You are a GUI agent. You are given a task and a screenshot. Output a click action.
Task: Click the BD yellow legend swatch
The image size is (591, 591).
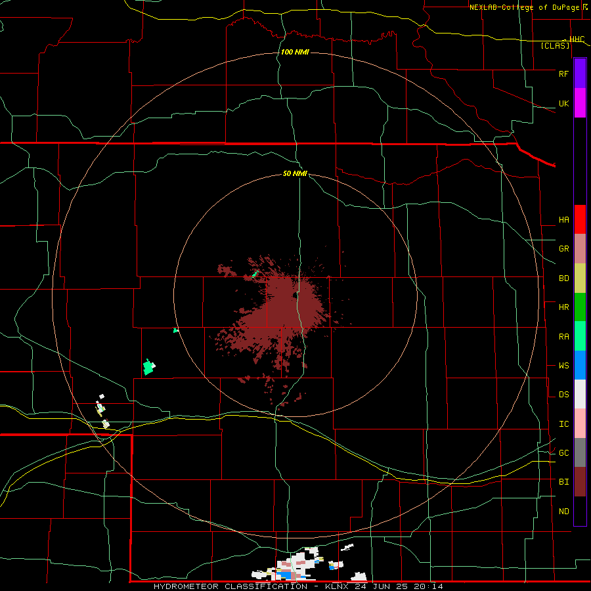[580, 278]
